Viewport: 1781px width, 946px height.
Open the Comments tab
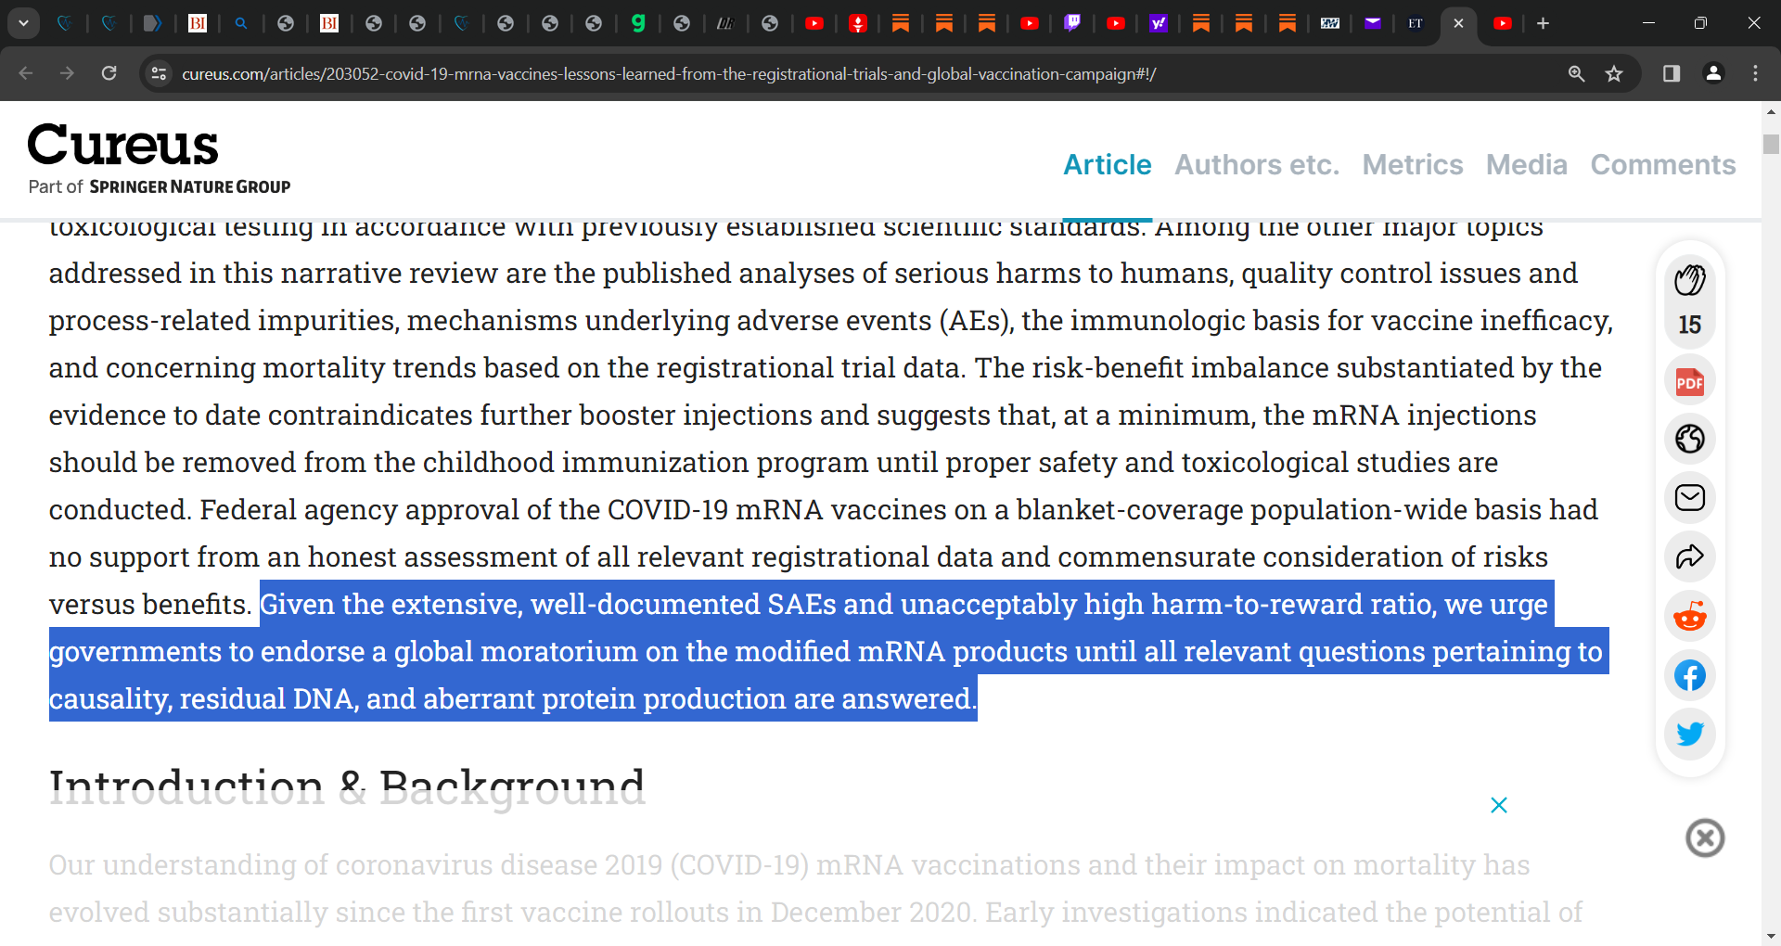click(x=1662, y=164)
